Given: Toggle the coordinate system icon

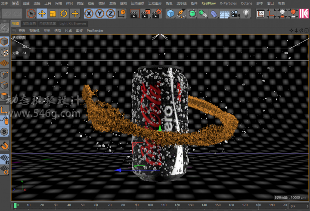Looking at the screenshot, I should point(121,14).
